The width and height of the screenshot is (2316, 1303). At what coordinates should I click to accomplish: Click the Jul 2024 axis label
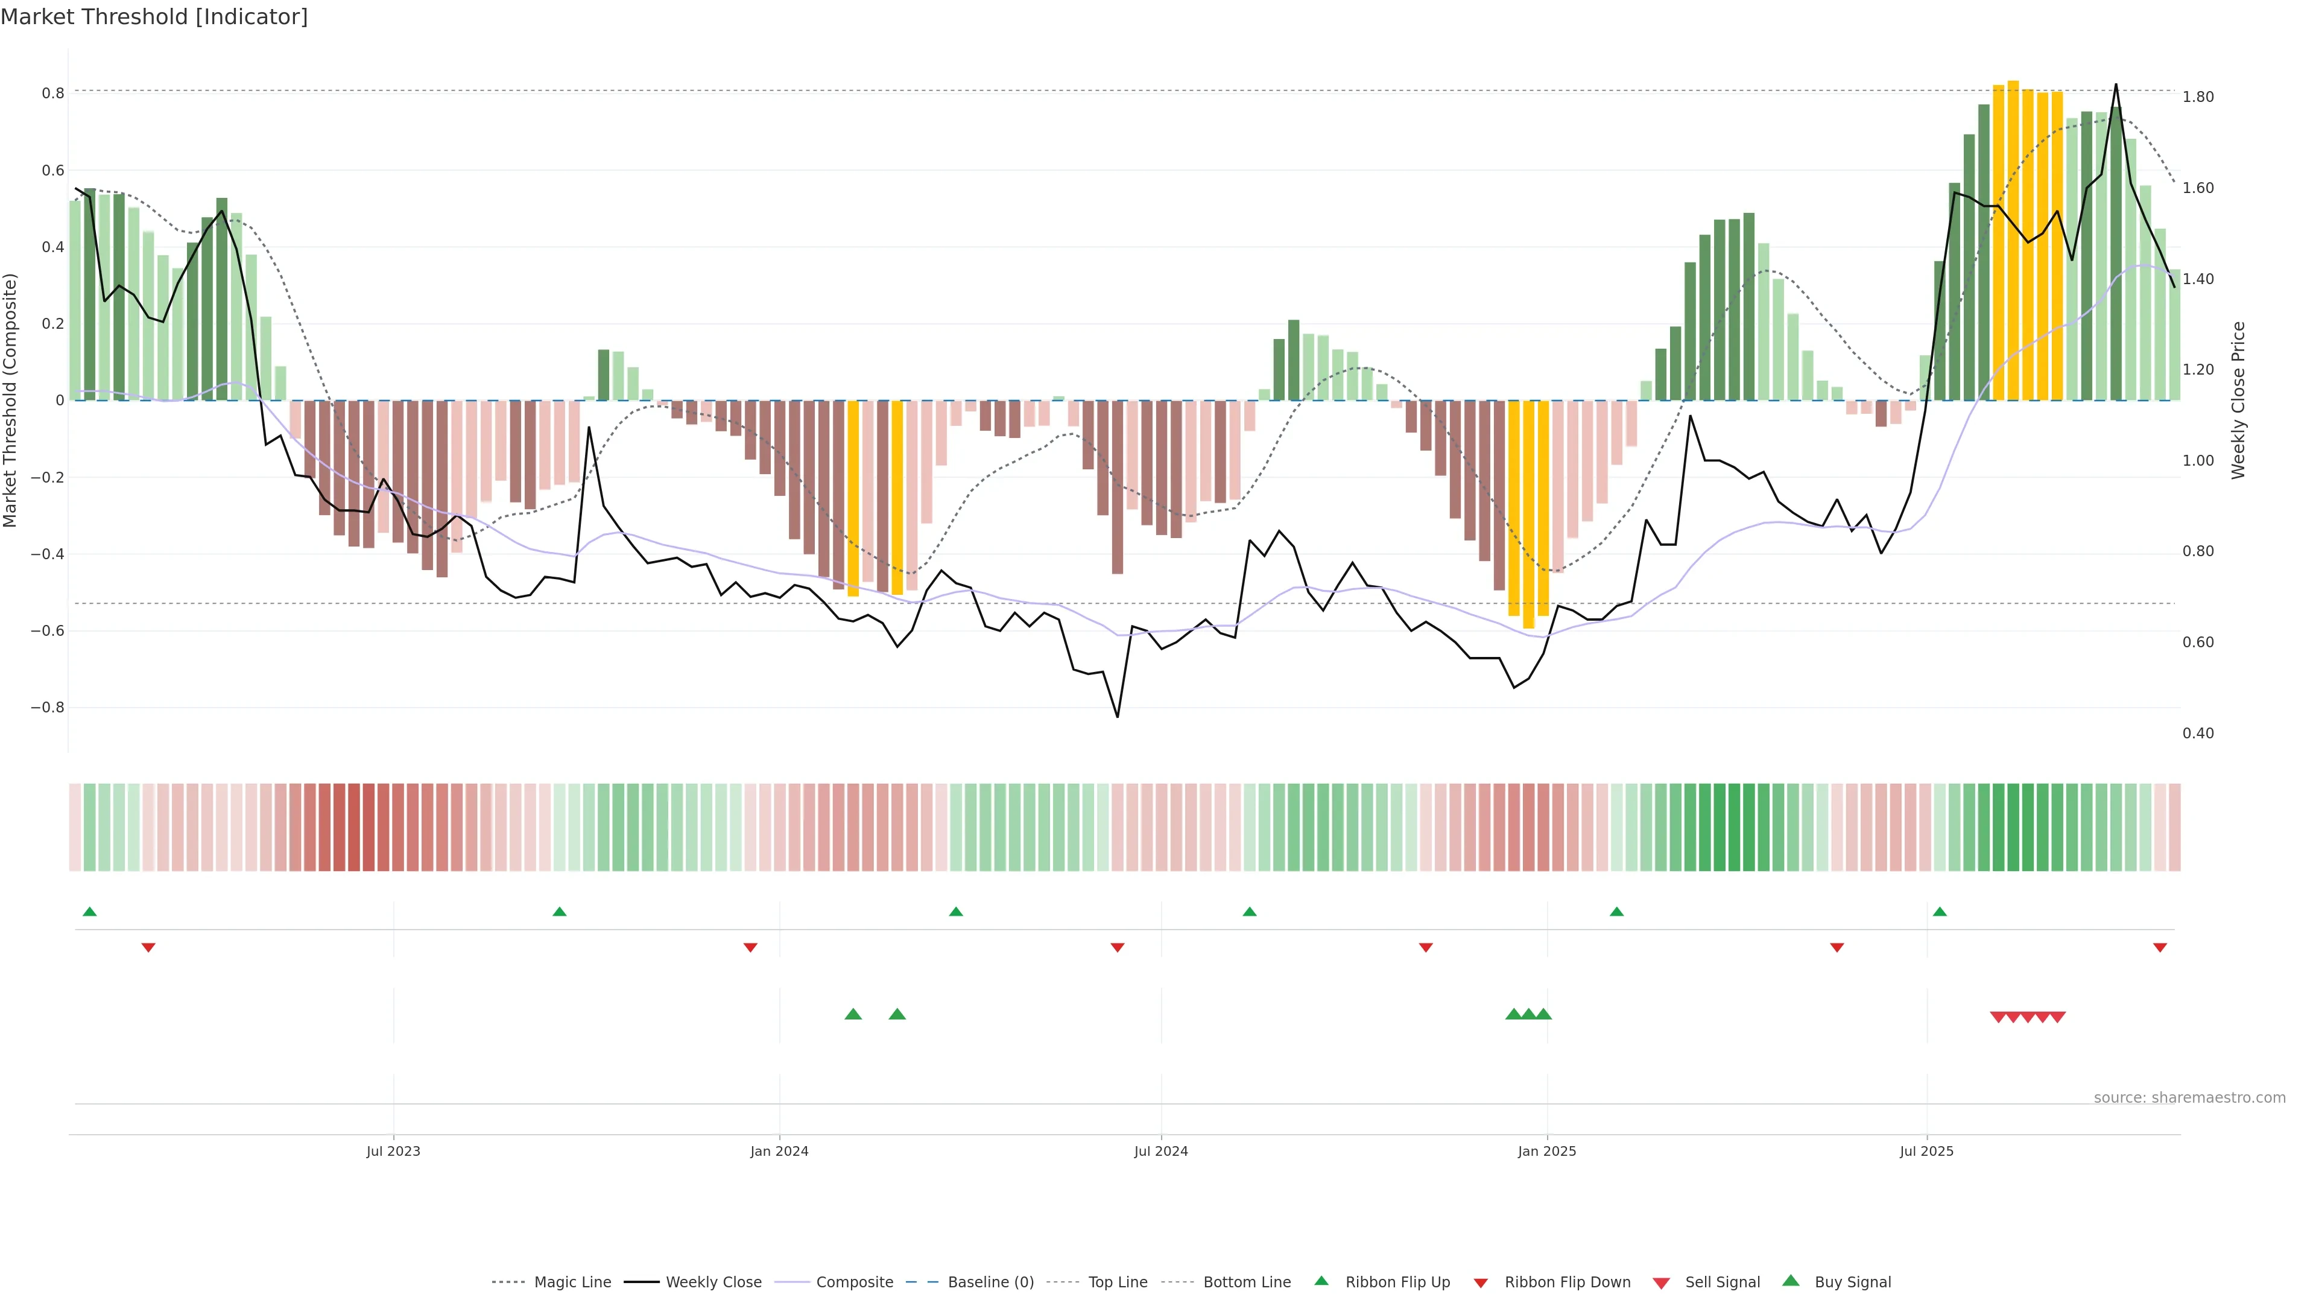1160,1151
